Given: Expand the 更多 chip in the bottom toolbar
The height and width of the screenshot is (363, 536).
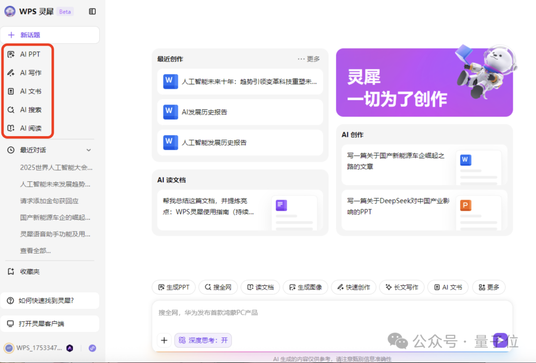Looking at the screenshot, I should [x=489, y=287].
